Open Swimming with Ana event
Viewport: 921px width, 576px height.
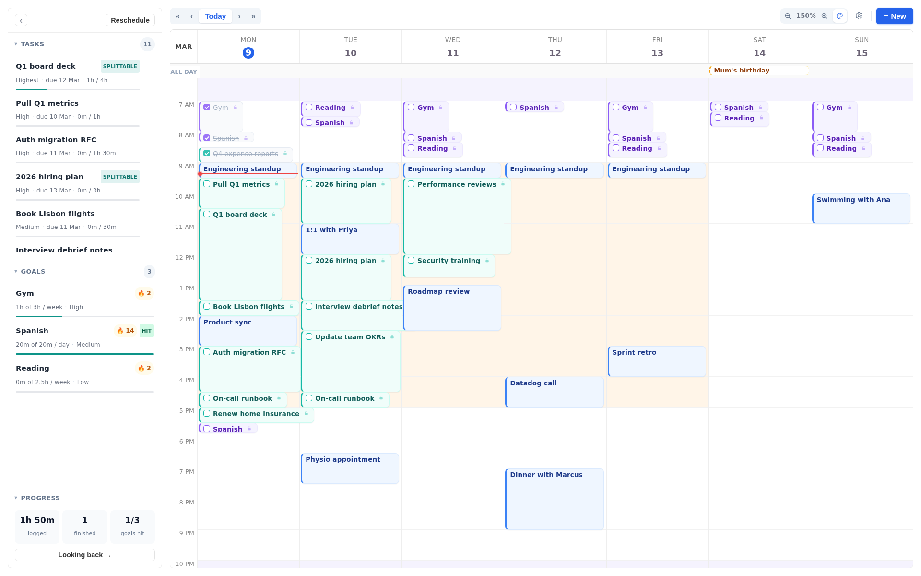[x=861, y=208]
